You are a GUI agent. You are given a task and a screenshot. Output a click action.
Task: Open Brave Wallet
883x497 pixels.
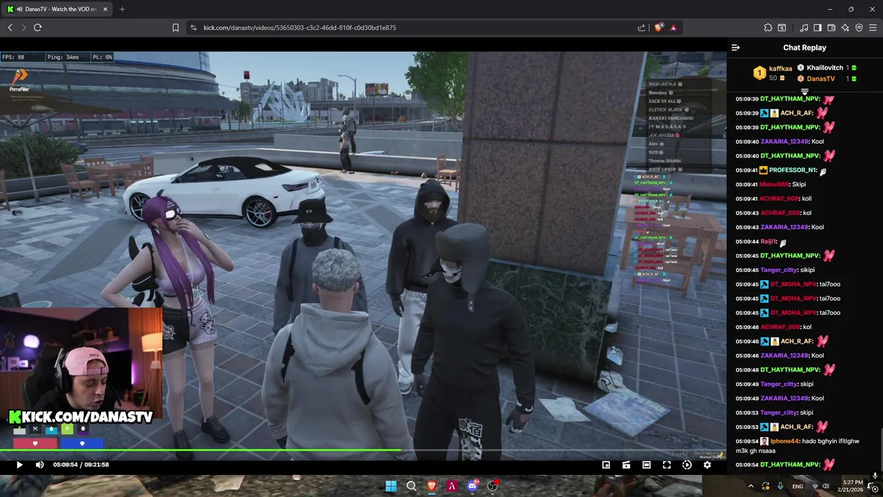pyautogui.click(x=831, y=28)
